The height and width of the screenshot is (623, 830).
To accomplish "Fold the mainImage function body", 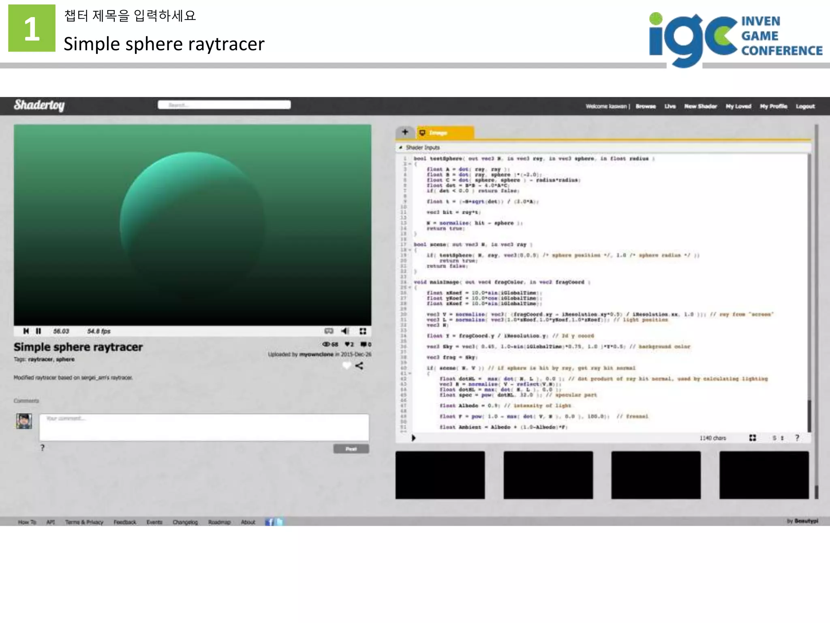I will pyautogui.click(x=409, y=287).
